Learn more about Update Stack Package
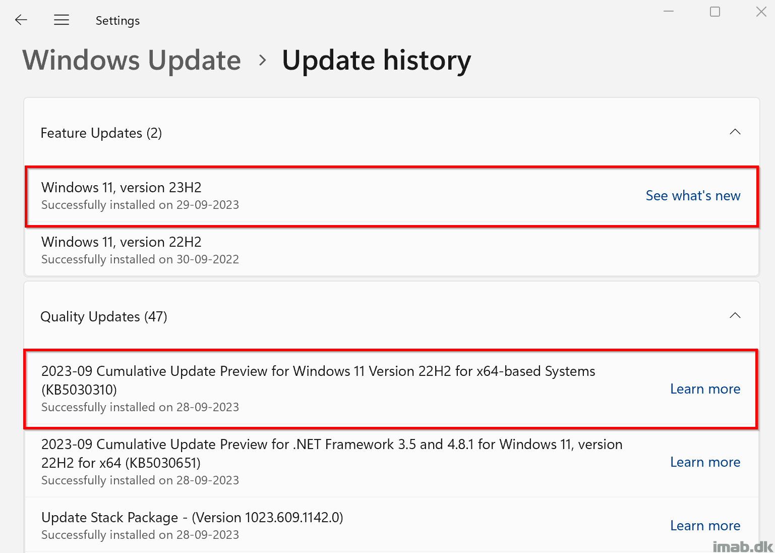The width and height of the screenshot is (775, 553). click(705, 526)
